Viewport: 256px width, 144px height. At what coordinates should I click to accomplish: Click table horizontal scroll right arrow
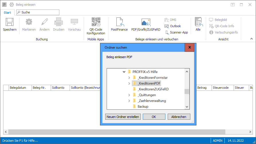(250, 132)
